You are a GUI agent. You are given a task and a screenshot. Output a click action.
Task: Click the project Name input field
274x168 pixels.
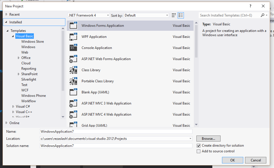pos(116,132)
